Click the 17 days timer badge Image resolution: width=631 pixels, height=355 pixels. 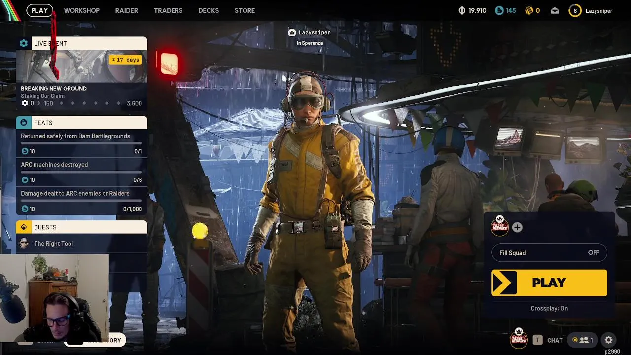(126, 60)
